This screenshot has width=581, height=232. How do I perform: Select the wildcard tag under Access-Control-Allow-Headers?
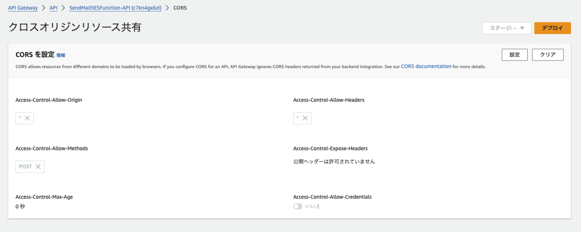(x=298, y=118)
